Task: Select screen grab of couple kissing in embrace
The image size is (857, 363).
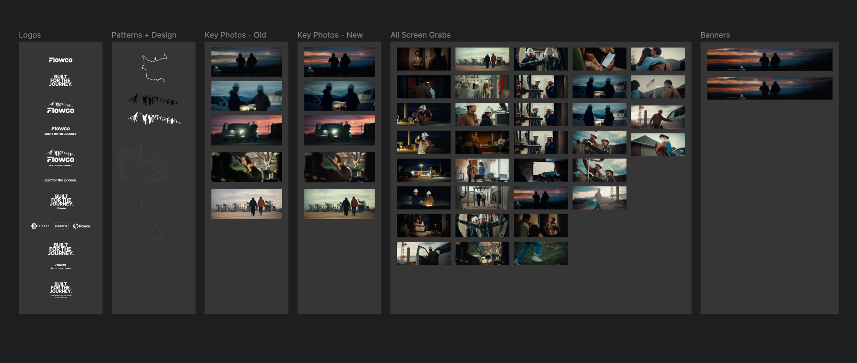Action: pyautogui.click(x=658, y=59)
